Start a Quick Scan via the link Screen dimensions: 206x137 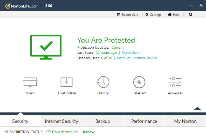click(x=131, y=53)
